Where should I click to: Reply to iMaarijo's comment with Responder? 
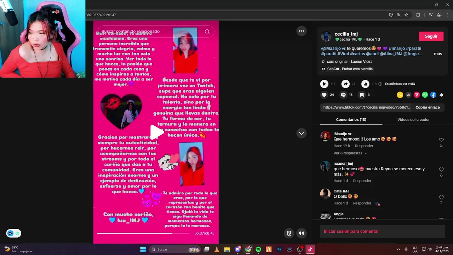(x=364, y=146)
